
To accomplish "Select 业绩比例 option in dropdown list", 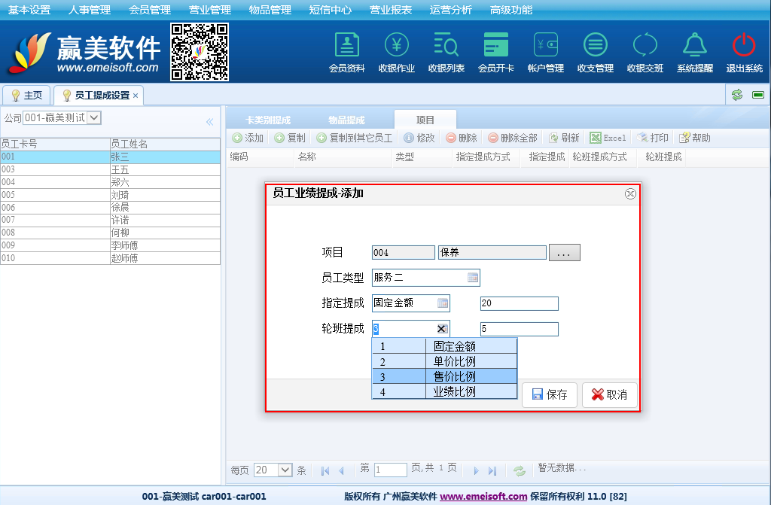I will click(x=454, y=391).
